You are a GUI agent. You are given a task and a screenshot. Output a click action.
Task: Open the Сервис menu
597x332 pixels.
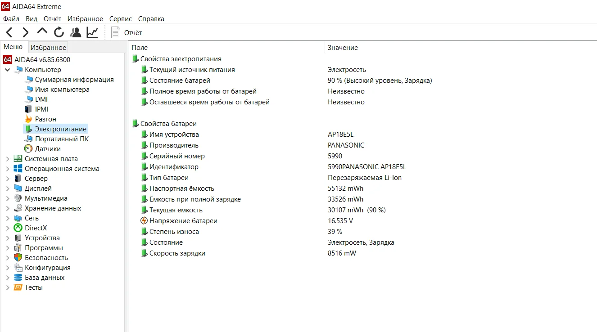[x=121, y=19]
